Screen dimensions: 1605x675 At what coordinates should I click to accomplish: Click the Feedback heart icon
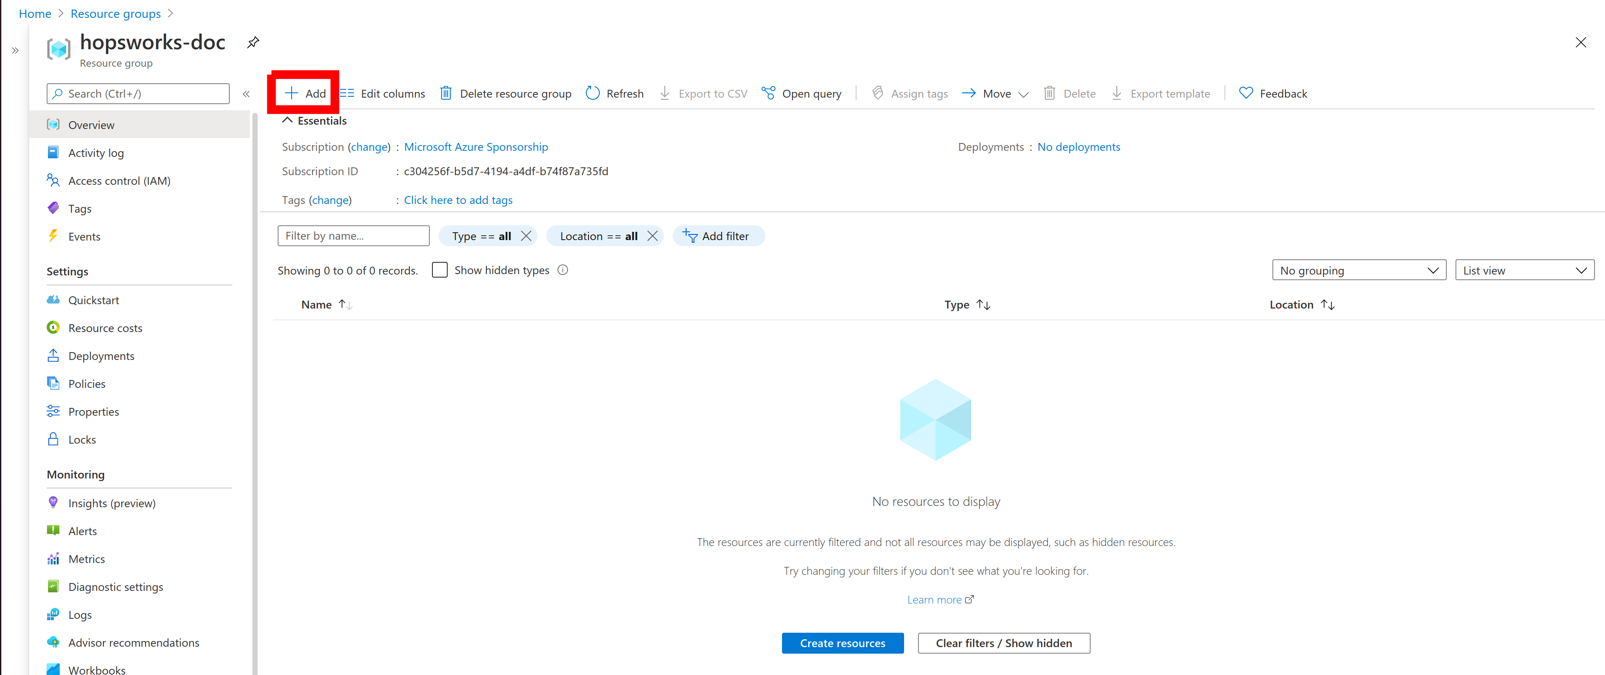click(x=1245, y=93)
